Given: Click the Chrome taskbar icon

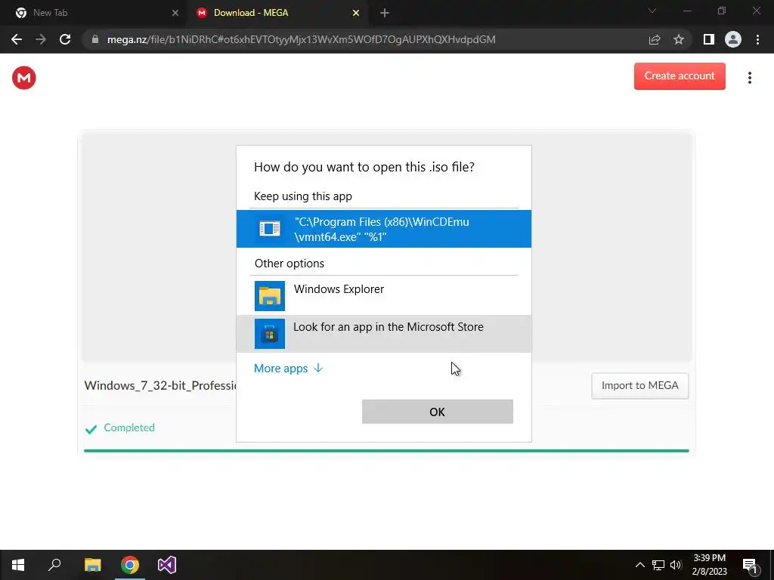Looking at the screenshot, I should click(x=130, y=565).
